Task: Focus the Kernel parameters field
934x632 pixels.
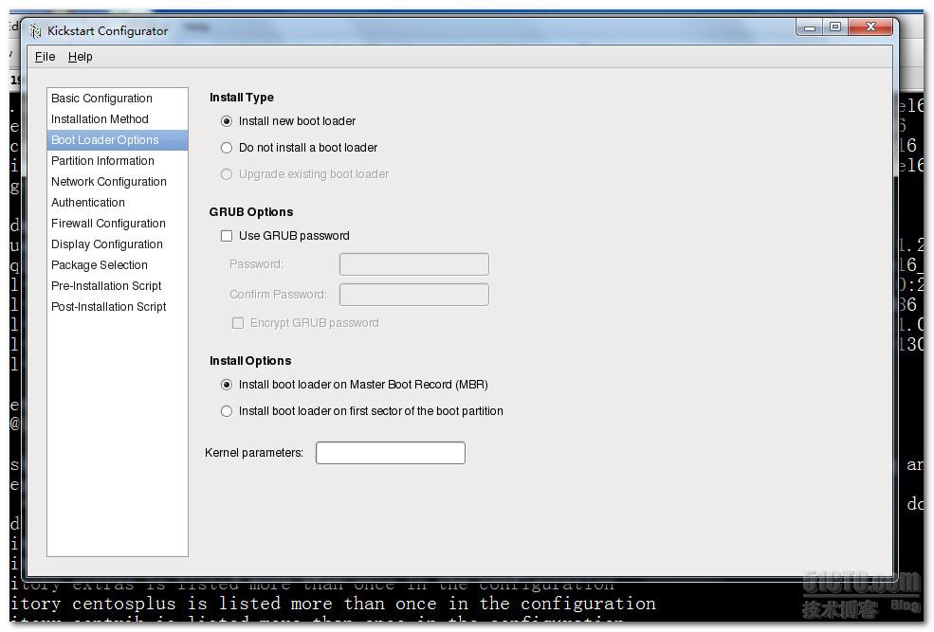Action: (390, 452)
